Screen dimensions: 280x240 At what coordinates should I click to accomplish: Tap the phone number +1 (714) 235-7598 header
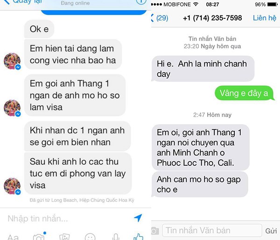tap(212, 18)
